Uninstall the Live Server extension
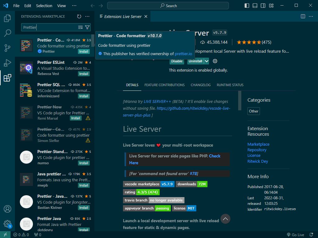This screenshot has height=238, width=318. pyautogui.click(x=195, y=61)
